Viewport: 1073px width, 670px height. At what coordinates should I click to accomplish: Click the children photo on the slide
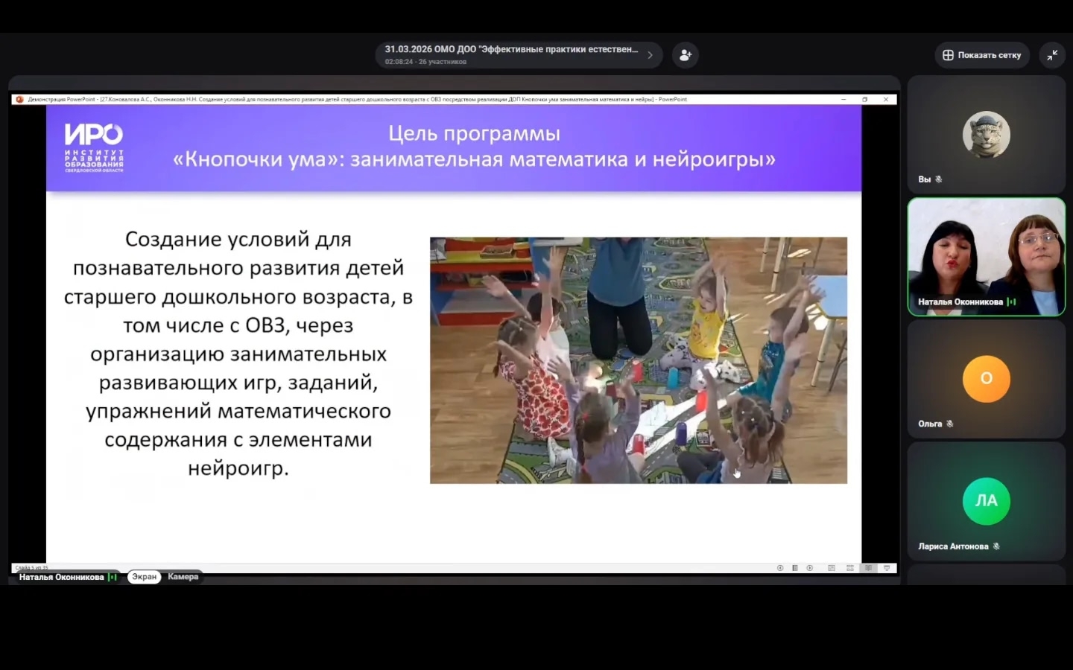[x=638, y=360]
